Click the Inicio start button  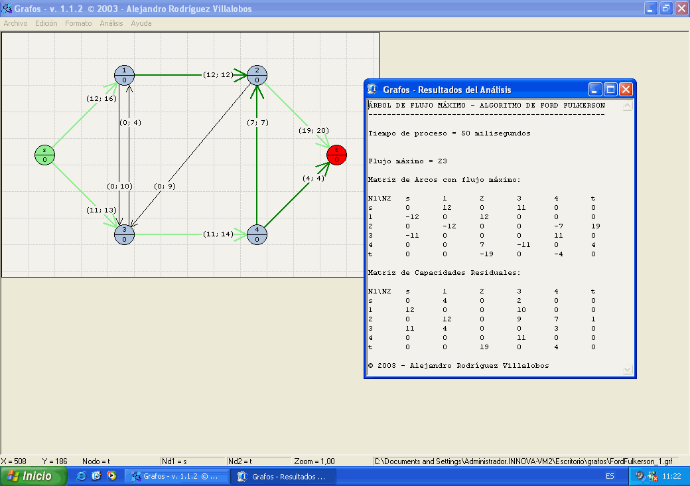pyautogui.click(x=34, y=476)
